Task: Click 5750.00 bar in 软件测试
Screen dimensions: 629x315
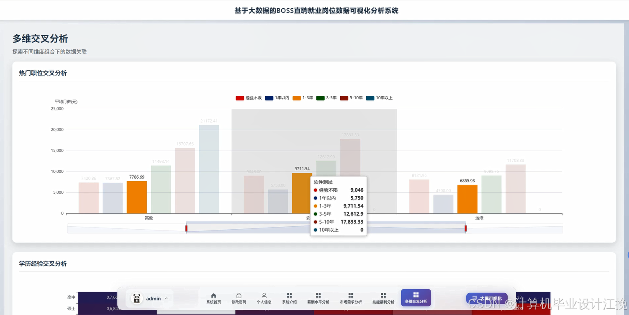Action: click(x=278, y=201)
